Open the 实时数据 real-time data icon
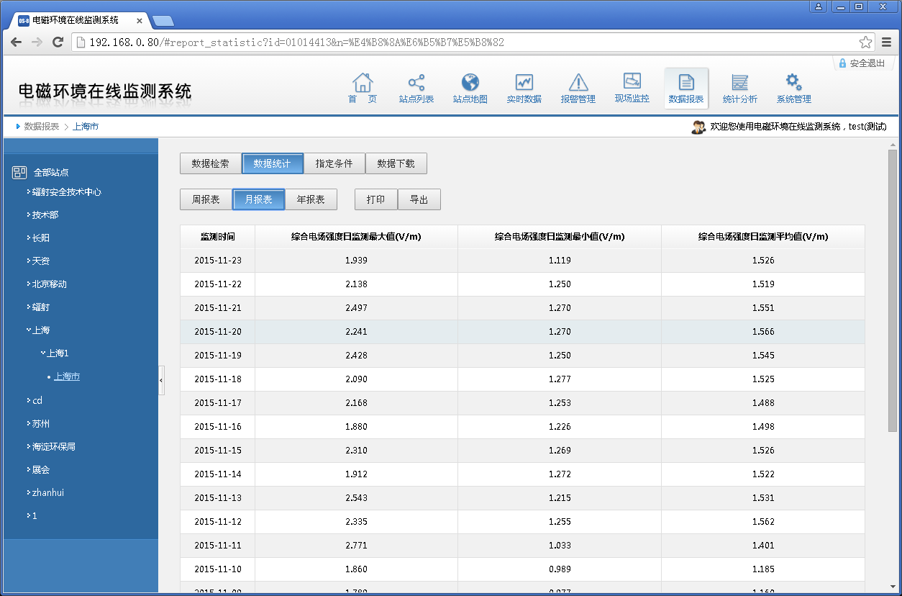The image size is (902, 596). click(524, 82)
